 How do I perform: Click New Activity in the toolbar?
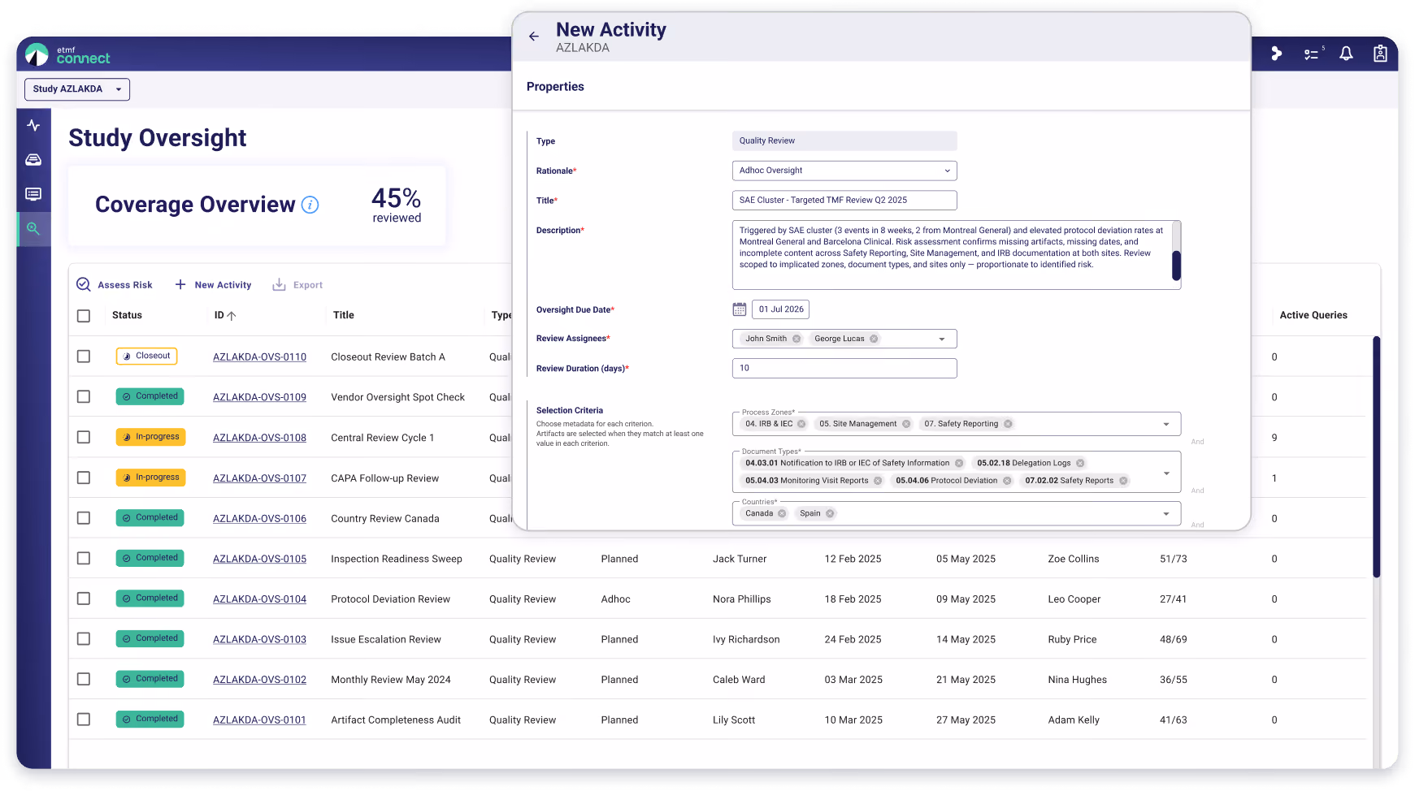[x=213, y=285]
